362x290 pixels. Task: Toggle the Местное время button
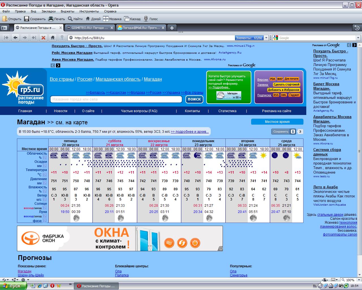click(x=277, y=122)
